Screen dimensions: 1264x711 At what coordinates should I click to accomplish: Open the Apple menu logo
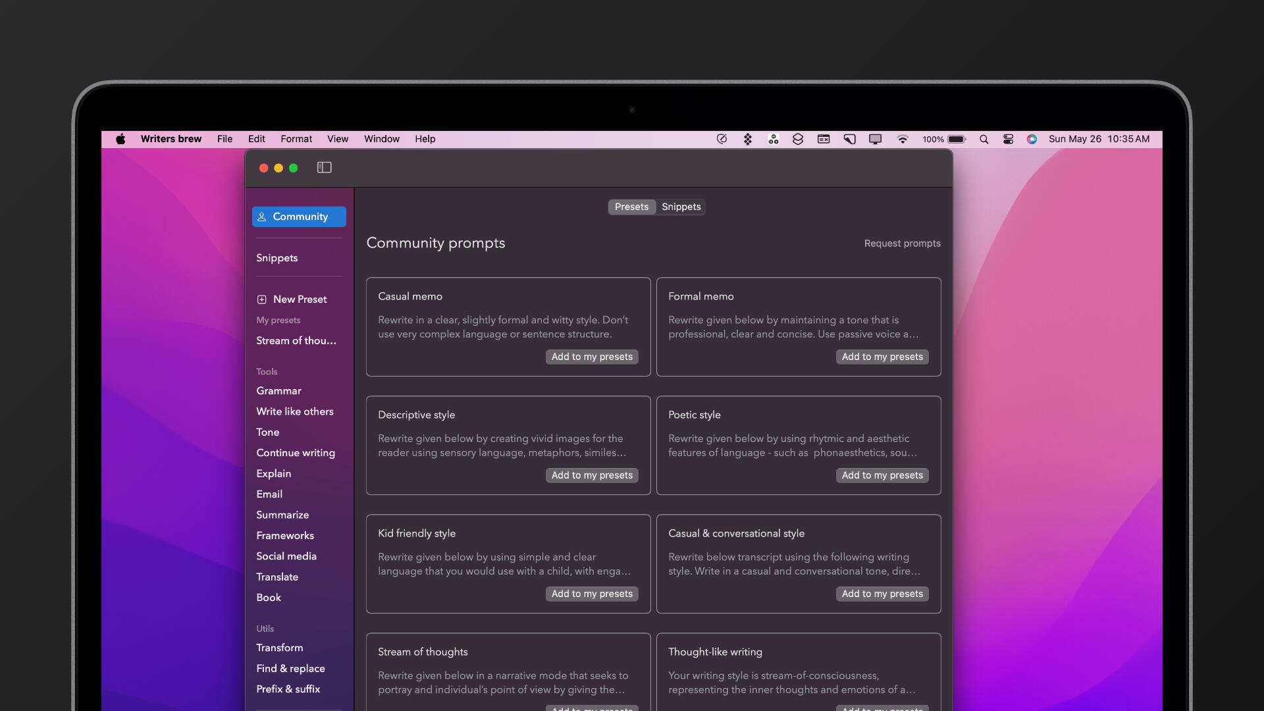tap(120, 139)
